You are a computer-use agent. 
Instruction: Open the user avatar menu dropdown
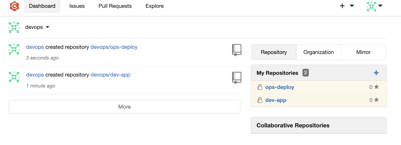pos(374,6)
